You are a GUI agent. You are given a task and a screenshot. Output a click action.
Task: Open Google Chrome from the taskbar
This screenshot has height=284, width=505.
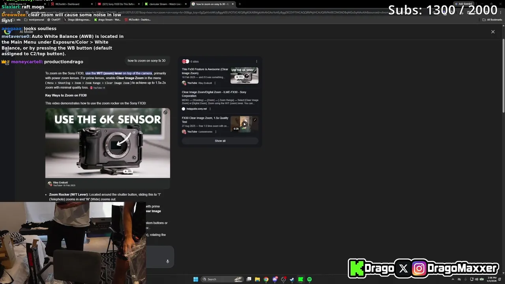(266, 279)
